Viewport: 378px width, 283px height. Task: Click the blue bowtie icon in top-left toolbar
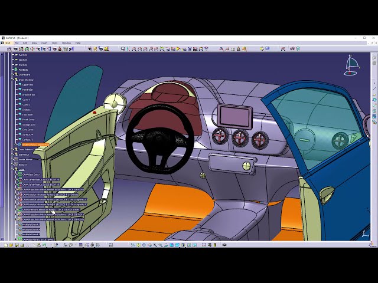pyautogui.click(x=71, y=49)
